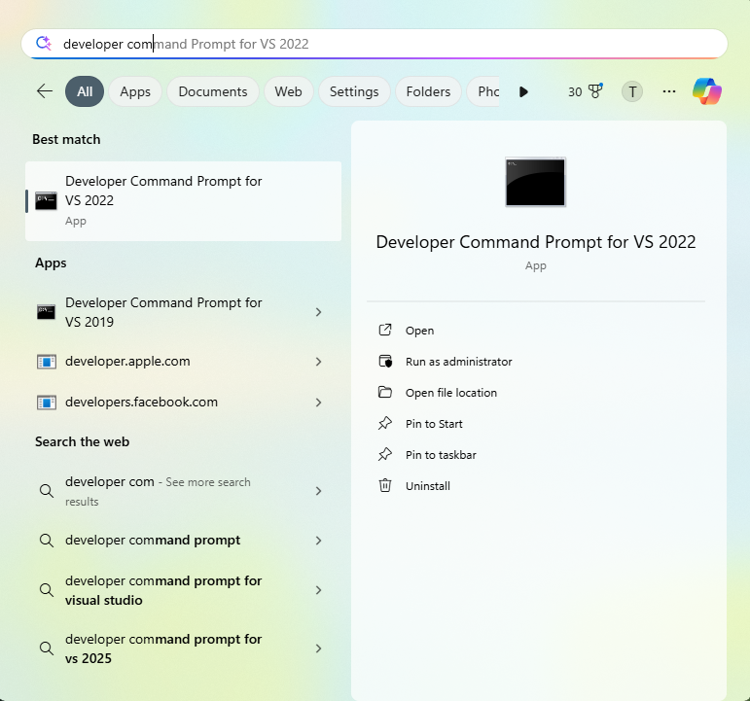750x701 pixels.
Task: Click the Run as administrator shield icon
Action: 385,362
